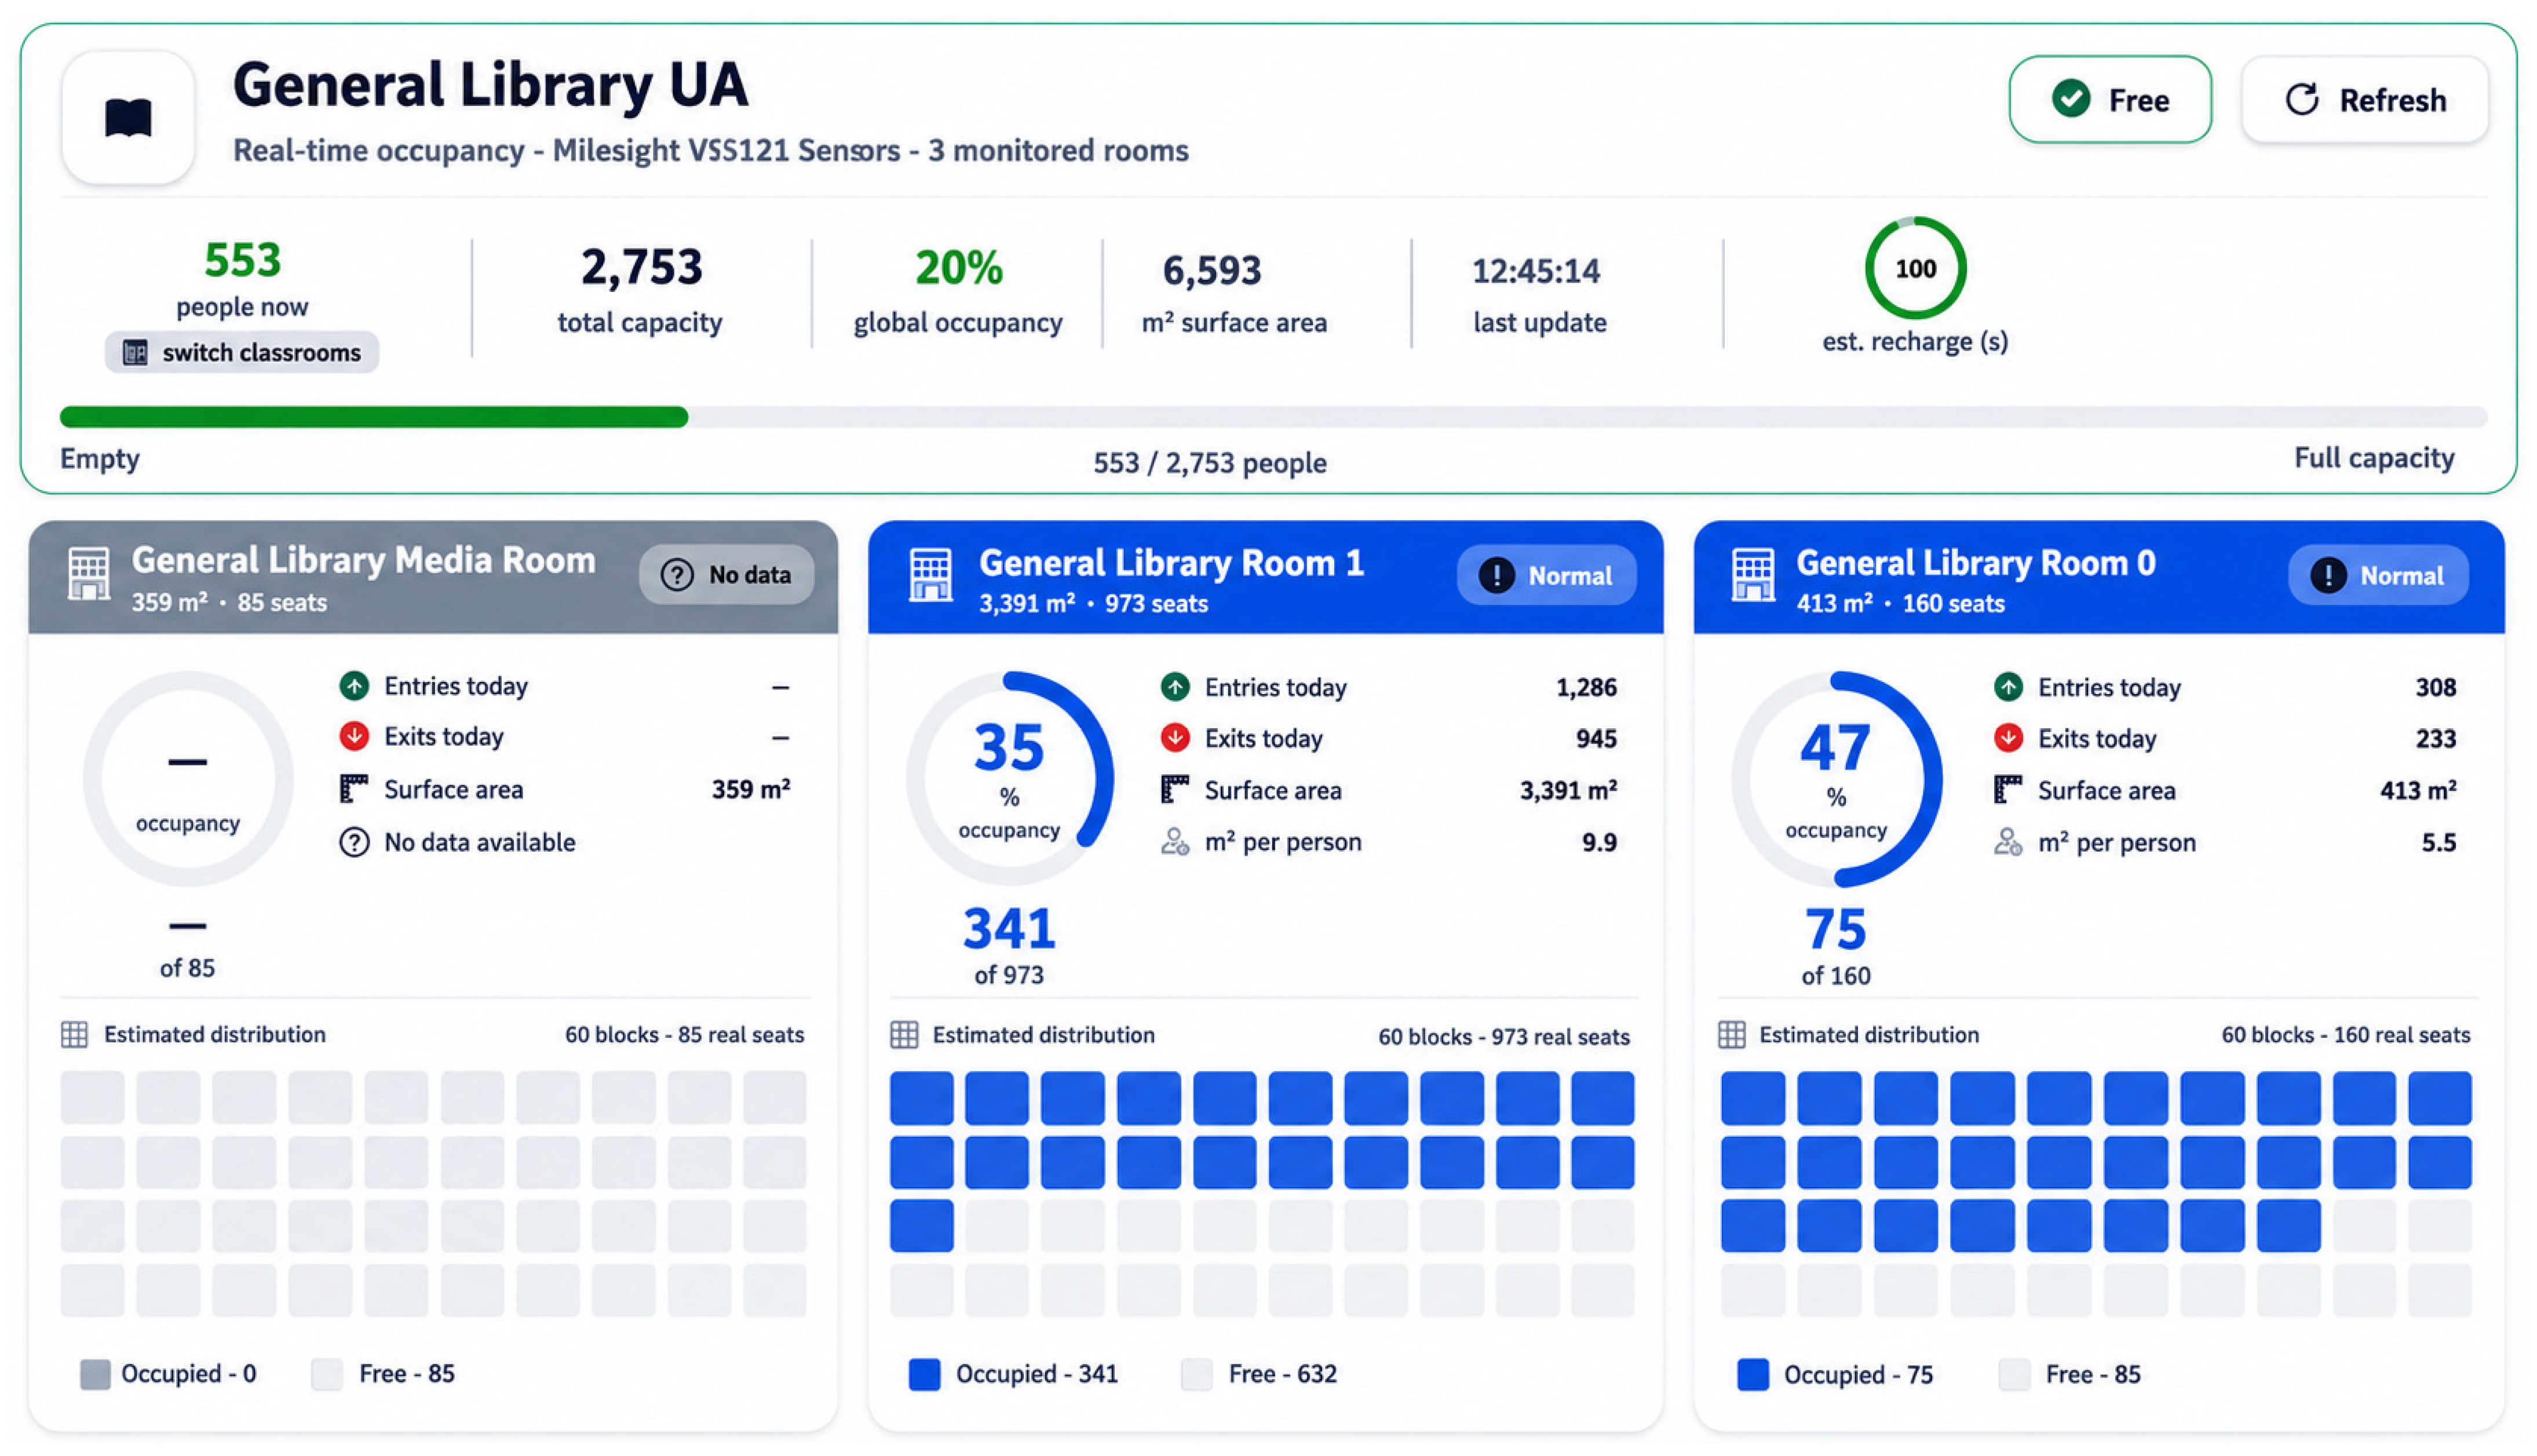
Task: Click the Occupied - 341 blue legend swatch
Action: (925, 1374)
